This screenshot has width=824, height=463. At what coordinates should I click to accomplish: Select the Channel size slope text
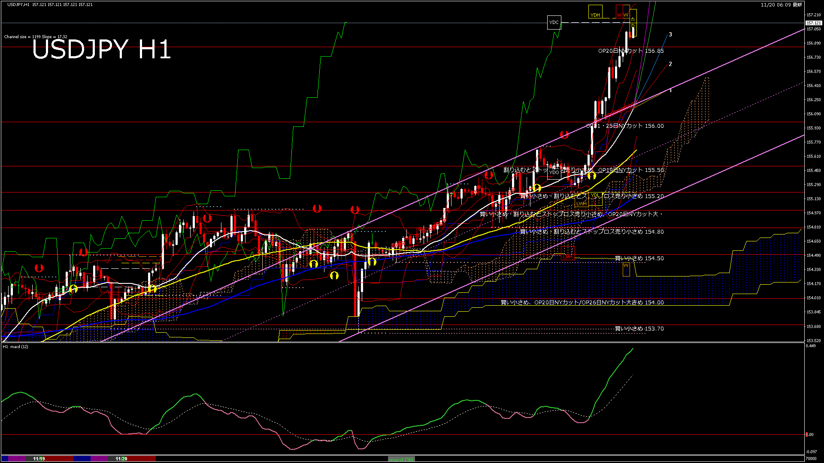[x=36, y=37]
